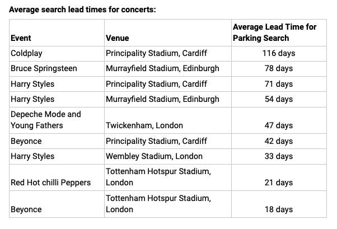Click the Depeche Mode and Young Fathers cell
This screenshot has width=337, height=229.
46,120
